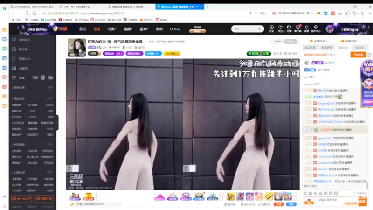
Task: Open 排行榜 ranking item in sidebar
Action: [20, 49]
